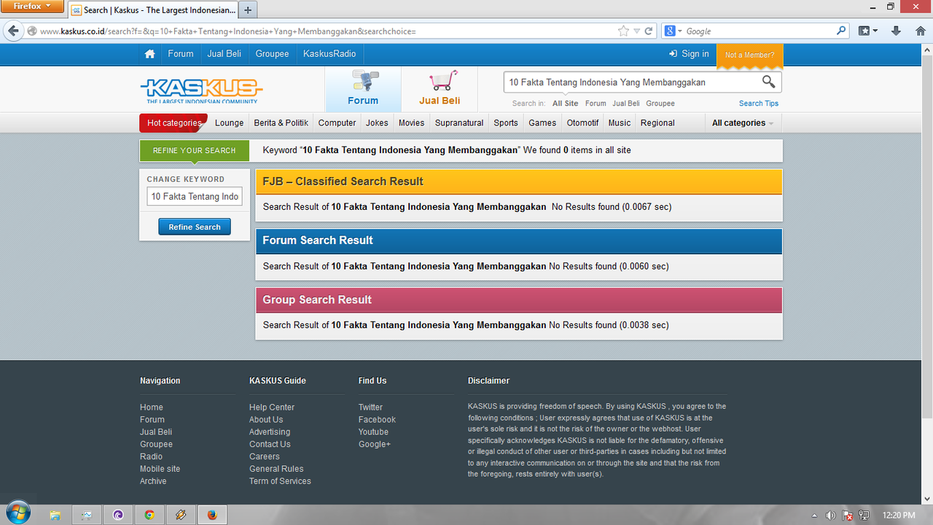Open the Google+ footer link
This screenshot has height=525, width=933.
click(x=375, y=444)
